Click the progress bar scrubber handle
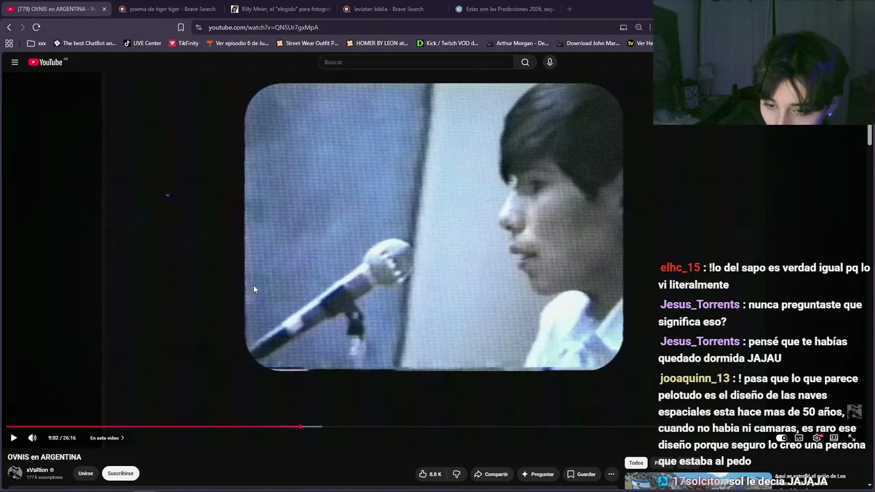 coord(301,427)
